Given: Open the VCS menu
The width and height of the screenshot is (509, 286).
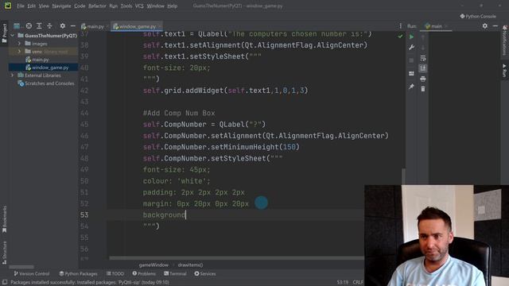Looking at the screenshot, I should pyautogui.click(x=139, y=6).
